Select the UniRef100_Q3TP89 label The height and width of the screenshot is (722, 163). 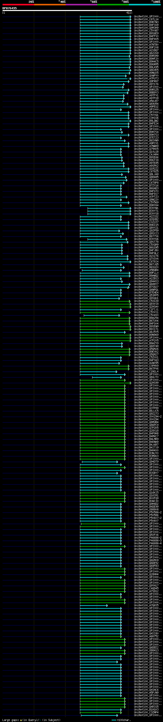coord(146,408)
